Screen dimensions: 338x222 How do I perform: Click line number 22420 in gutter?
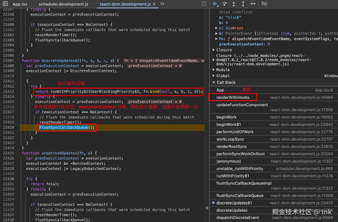[9, 127]
